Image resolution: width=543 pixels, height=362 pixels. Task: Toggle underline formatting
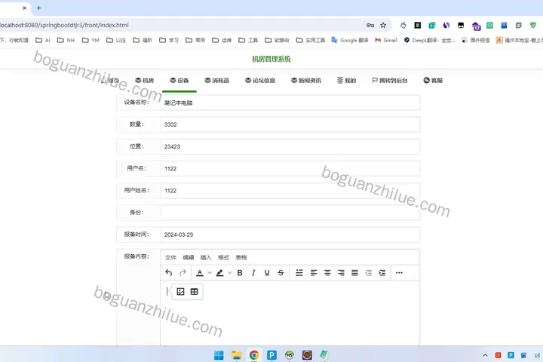click(x=267, y=273)
